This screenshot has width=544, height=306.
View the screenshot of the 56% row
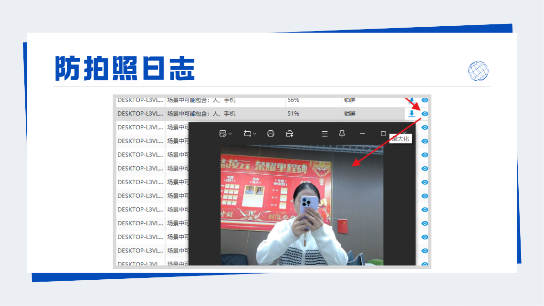point(425,100)
